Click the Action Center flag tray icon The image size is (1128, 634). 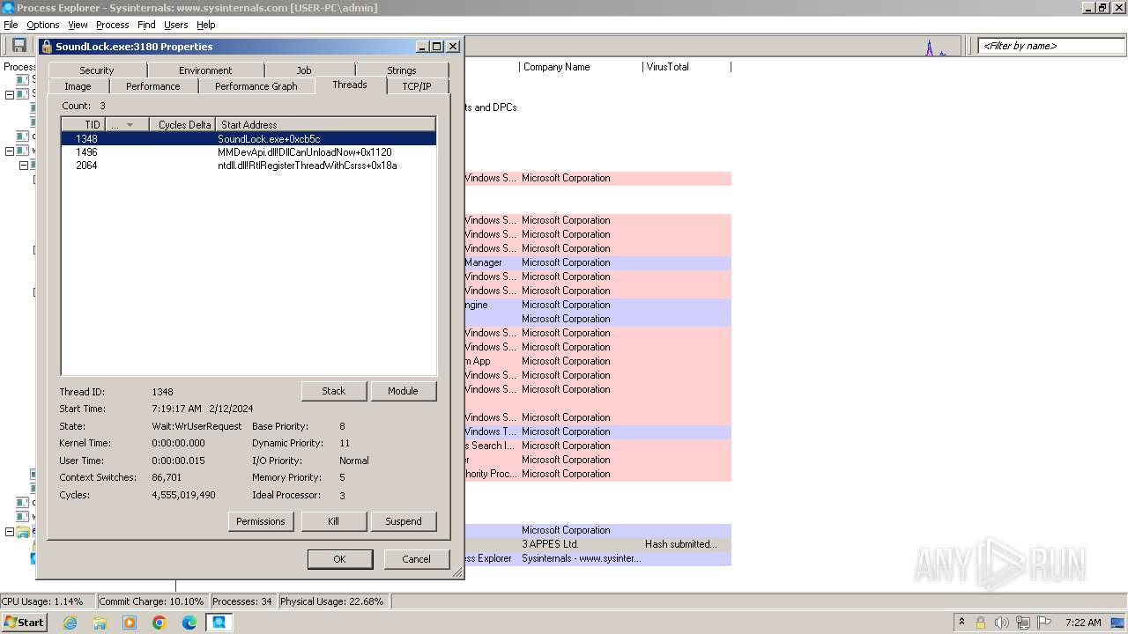pos(1044,623)
